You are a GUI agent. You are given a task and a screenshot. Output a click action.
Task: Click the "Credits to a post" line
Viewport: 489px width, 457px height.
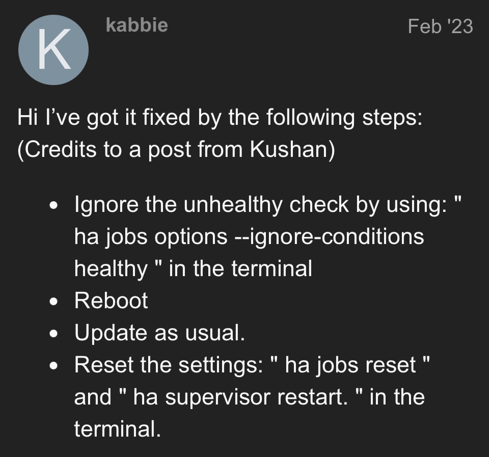[176, 149]
